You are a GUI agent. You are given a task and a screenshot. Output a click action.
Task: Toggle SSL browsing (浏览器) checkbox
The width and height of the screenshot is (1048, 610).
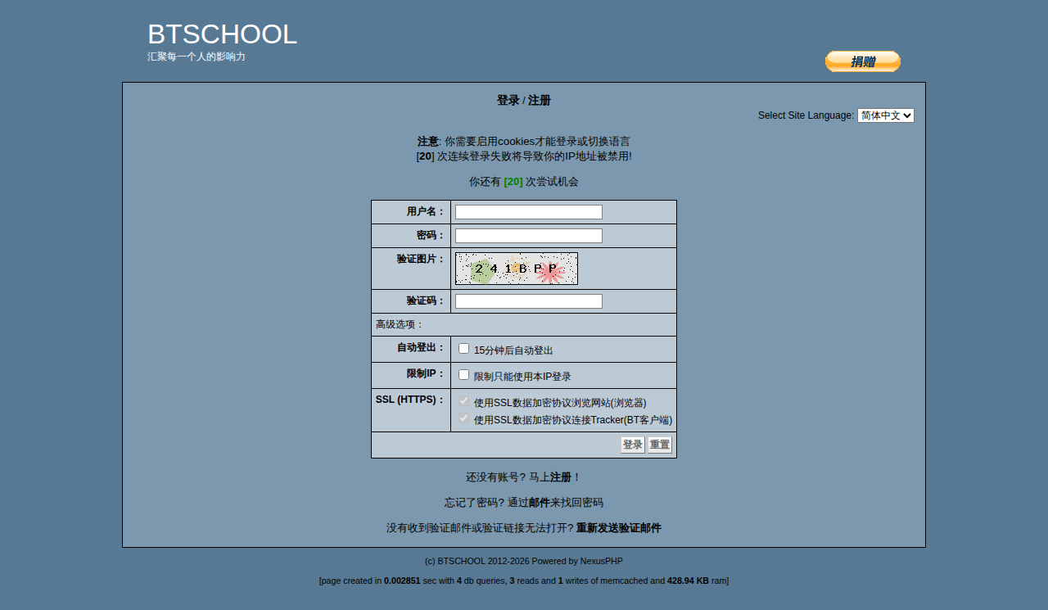pyautogui.click(x=463, y=401)
